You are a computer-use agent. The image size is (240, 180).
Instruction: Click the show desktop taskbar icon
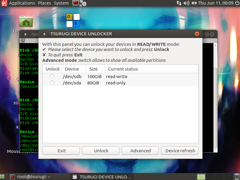click(2, 177)
